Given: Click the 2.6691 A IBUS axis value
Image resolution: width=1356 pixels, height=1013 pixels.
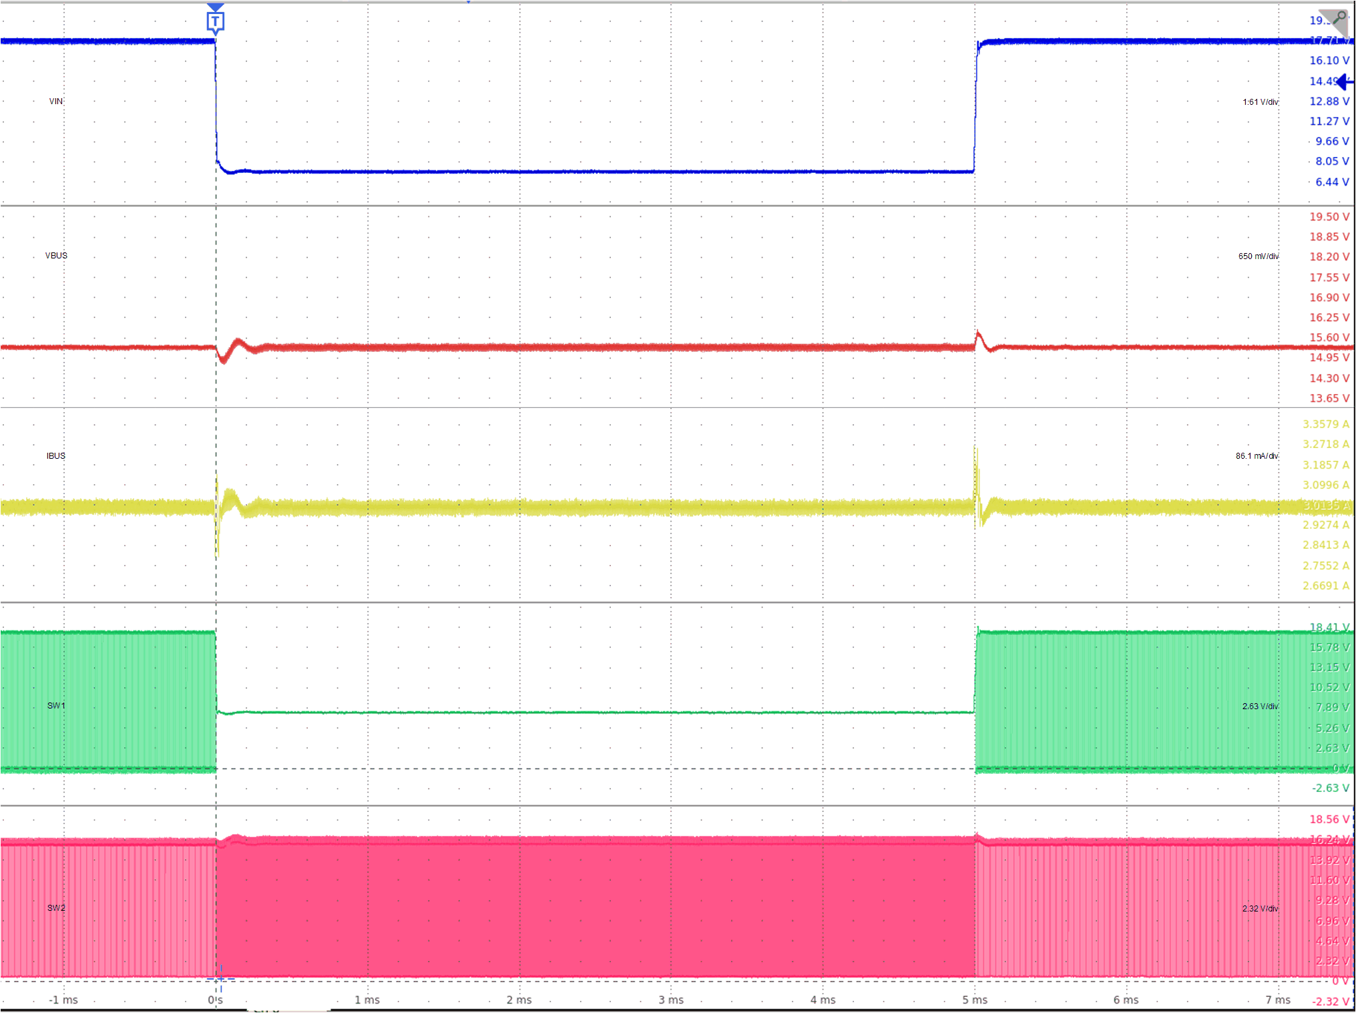Looking at the screenshot, I should [x=1326, y=586].
